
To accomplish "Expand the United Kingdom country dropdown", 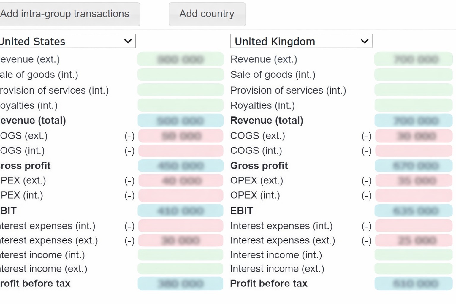I will click(301, 41).
